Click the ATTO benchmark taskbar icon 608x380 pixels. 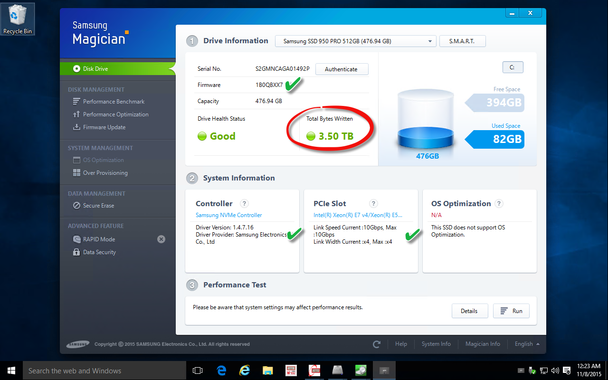[x=314, y=370]
